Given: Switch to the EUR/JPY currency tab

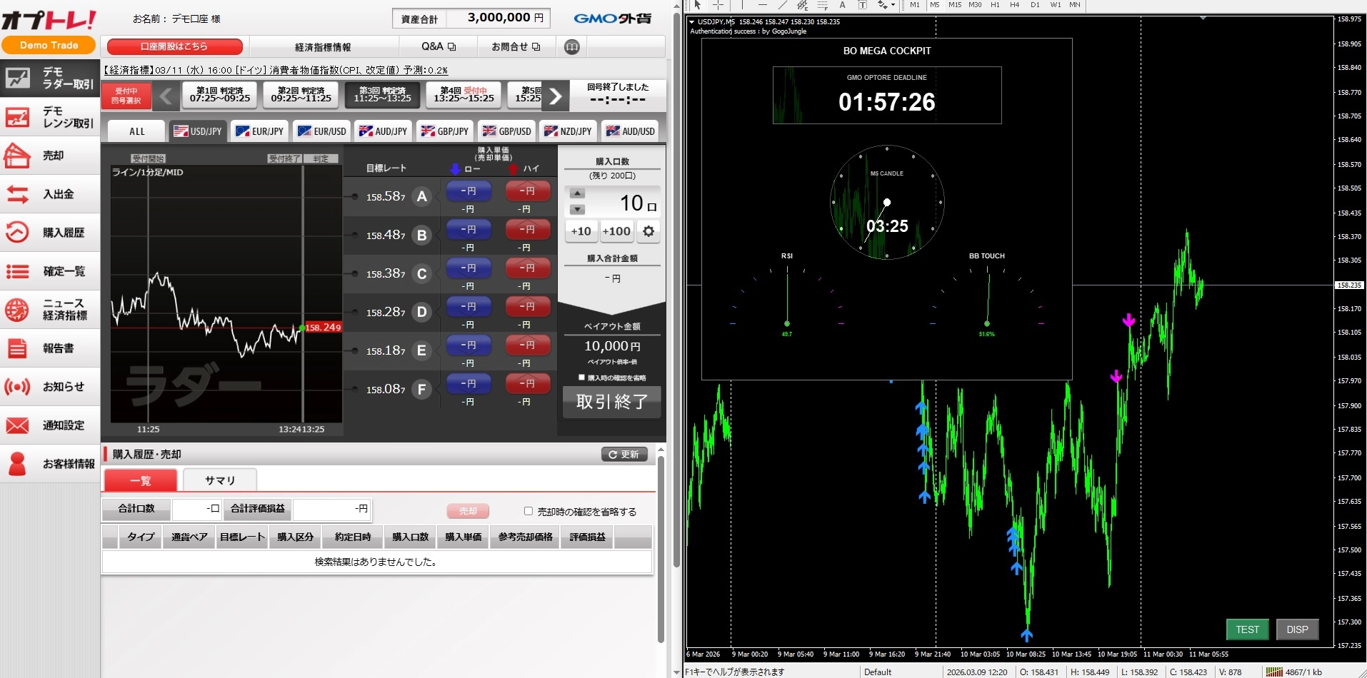Looking at the screenshot, I should (260, 131).
